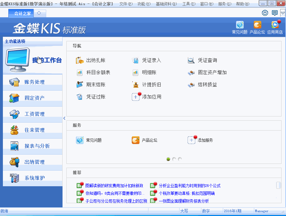Click 数字 indicator in status bar
This screenshot has height=216, width=286.
[x=206, y=211]
